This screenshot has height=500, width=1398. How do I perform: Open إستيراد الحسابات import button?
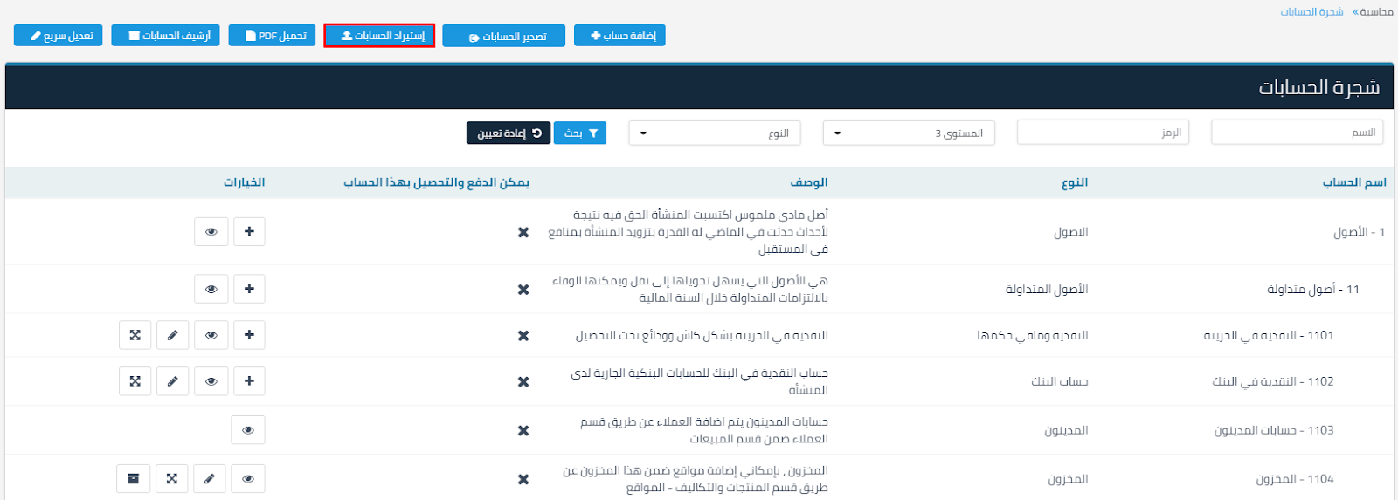pyautogui.click(x=379, y=36)
